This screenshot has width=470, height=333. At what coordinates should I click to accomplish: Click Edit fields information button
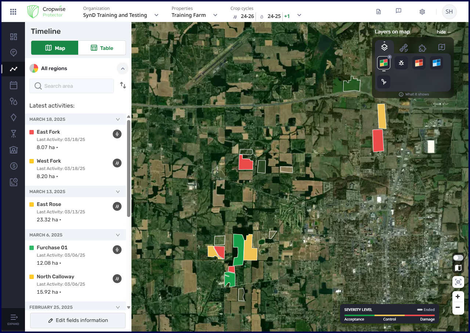78,321
